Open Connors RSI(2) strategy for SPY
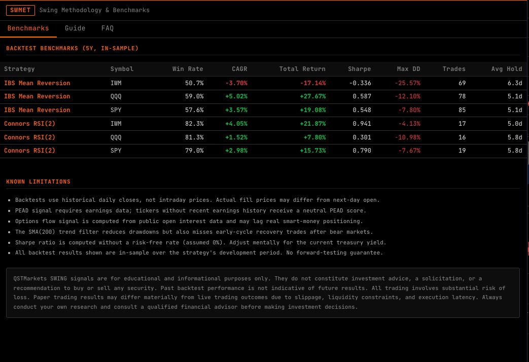 30,151
